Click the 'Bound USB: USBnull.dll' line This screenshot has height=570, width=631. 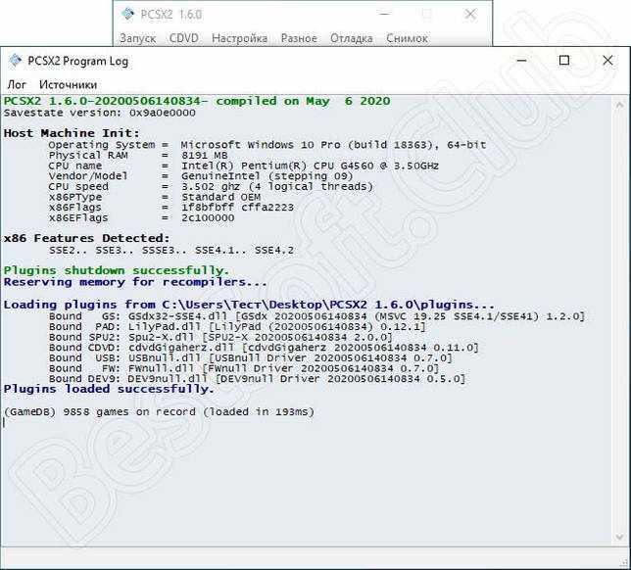click(x=250, y=358)
